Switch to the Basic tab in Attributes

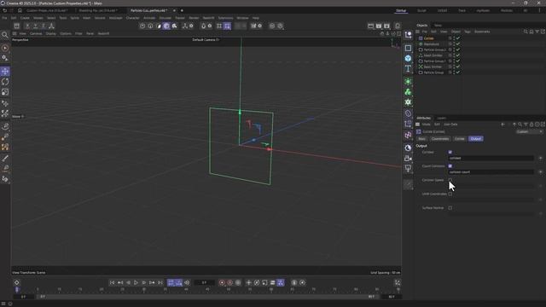tap(421, 138)
